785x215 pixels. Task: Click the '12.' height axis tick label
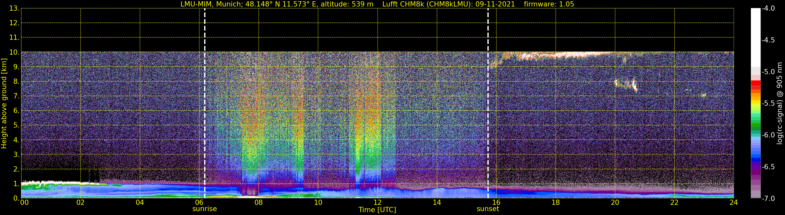(14, 23)
